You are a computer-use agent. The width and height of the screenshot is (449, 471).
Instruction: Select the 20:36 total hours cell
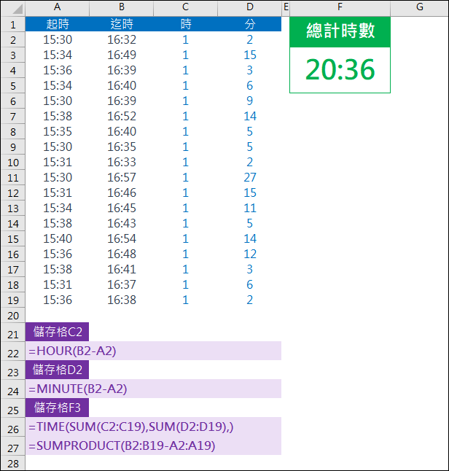(340, 70)
